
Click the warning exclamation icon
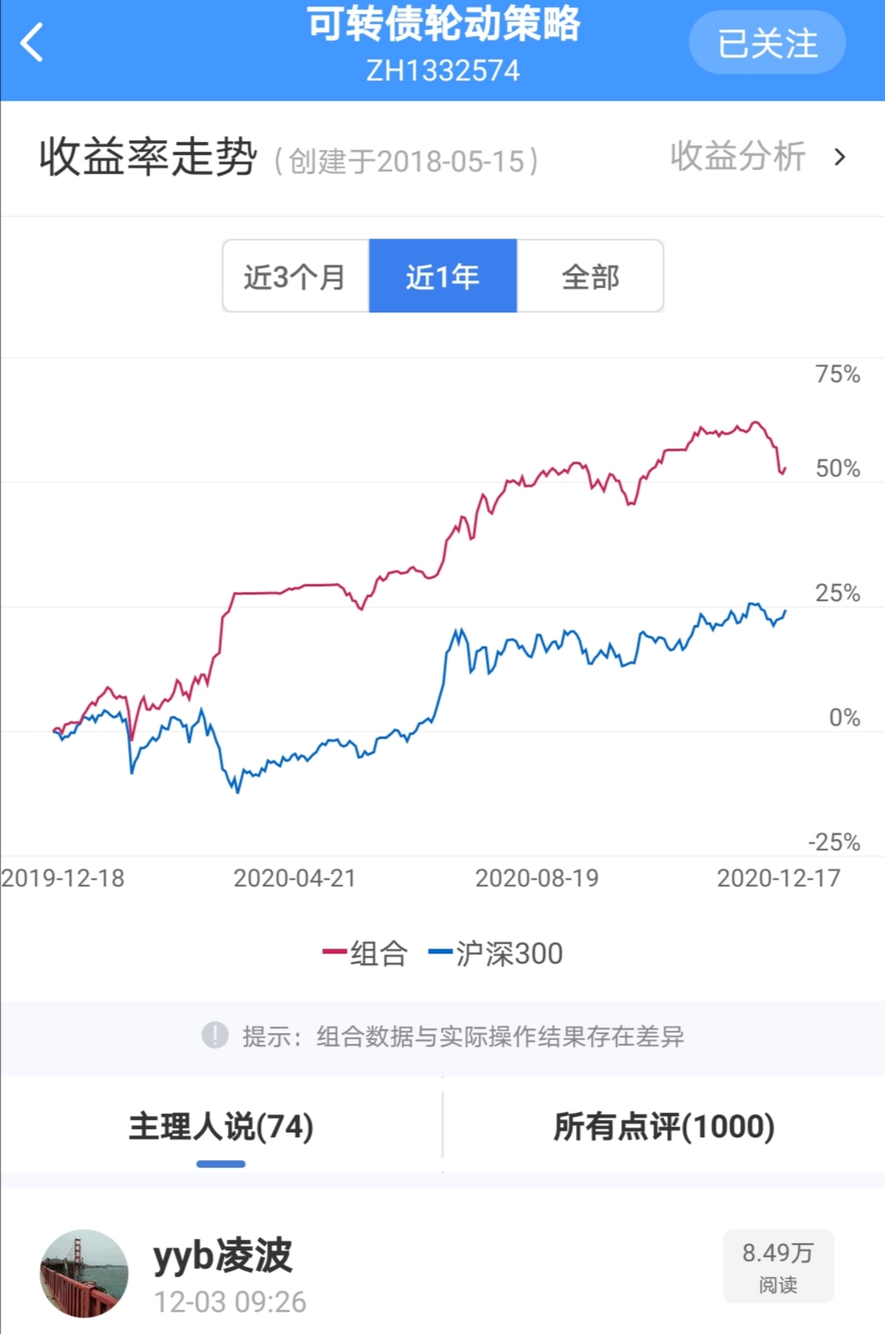tap(215, 1036)
